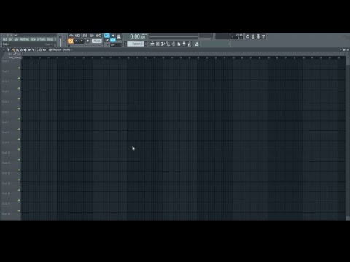Screen dimensions: 350x262
Task: Select the Select marquee tool in Playlist
Action: (x=36, y=49)
